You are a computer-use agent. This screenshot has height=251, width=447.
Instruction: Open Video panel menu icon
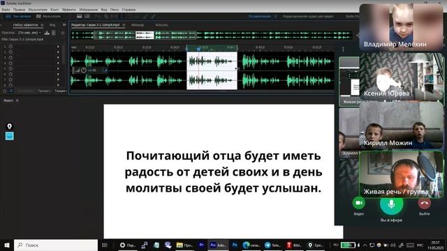pos(17,100)
